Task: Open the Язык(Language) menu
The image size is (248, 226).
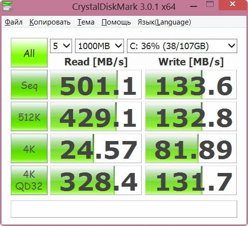Action: pyautogui.click(x=164, y=22)
